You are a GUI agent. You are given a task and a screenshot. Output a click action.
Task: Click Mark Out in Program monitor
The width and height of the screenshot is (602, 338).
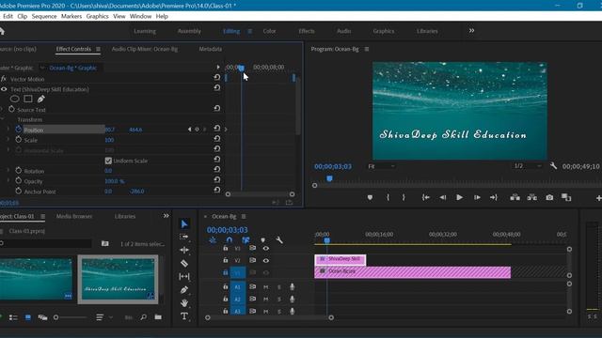(404, 197)
